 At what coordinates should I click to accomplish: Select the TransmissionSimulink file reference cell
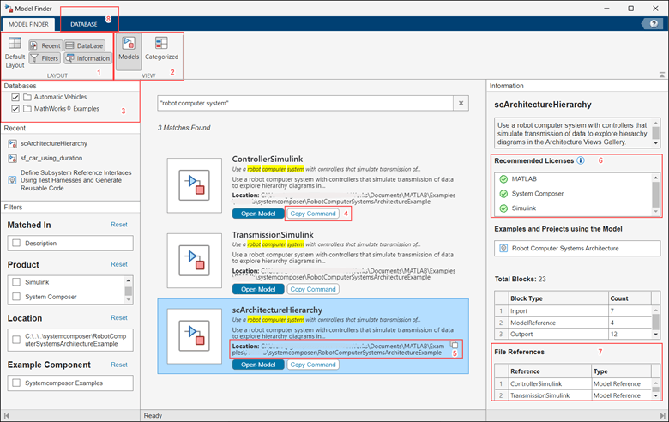[550, 395]
